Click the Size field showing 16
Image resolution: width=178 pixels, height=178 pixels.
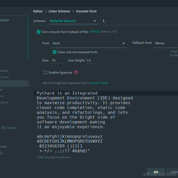click(x=57, y=60)
